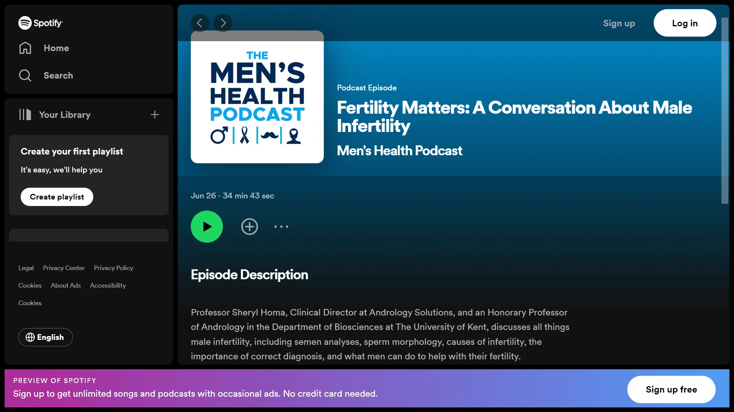Open the Cookies link below About Ads
734x412 pixels.
pos(30,303)
